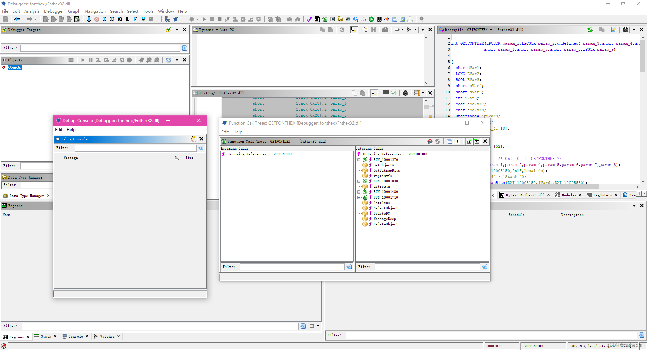Expand the FUN_10001710 tree node
Viewport: 647px width, 350px height.
pyautogui.click(x=359, y=198)
